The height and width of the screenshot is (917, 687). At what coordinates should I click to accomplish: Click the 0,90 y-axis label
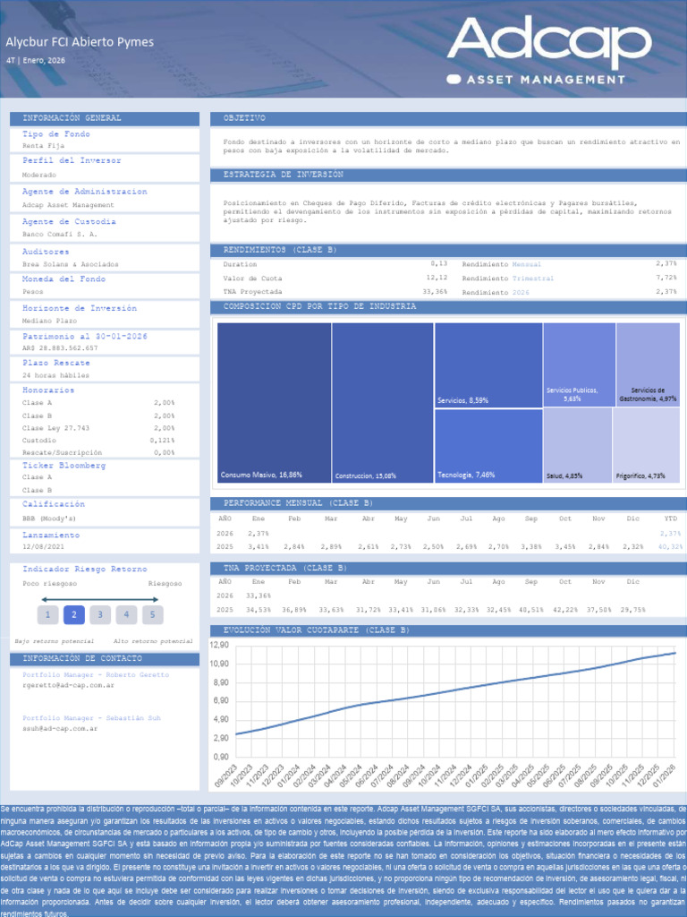(222, 757)
